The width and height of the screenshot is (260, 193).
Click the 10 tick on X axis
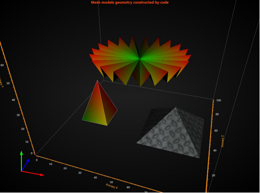pos(50,164)
